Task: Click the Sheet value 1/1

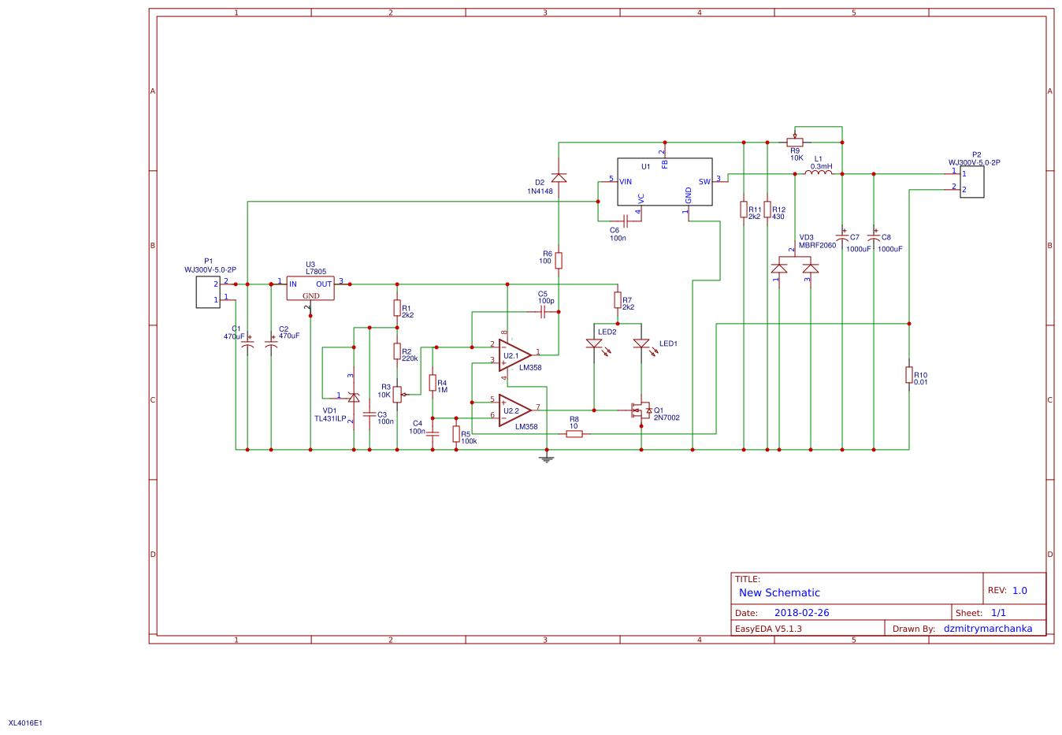Action: [x=998, y=613]
